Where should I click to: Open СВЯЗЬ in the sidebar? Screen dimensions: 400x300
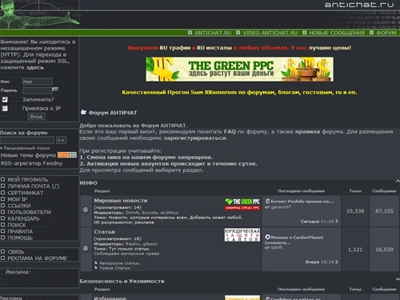tap(16, 252)
